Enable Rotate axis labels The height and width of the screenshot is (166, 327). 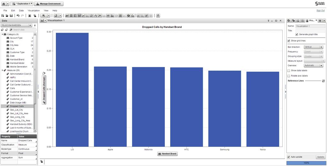(289, 76)
